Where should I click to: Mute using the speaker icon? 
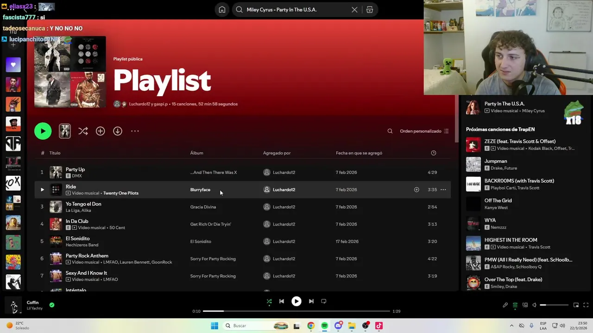[x=534, y=305]
